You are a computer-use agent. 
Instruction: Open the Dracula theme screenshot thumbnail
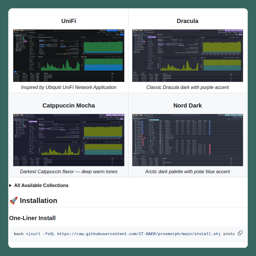tap(188, 56)
